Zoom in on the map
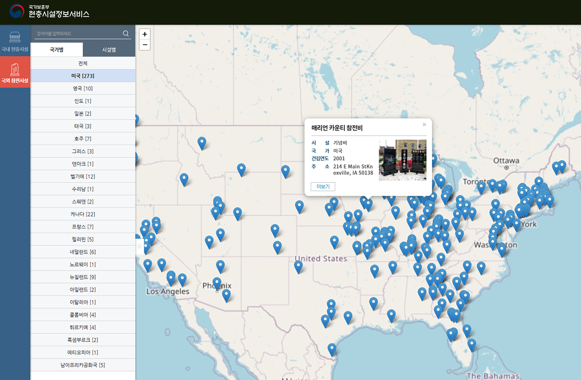Viewport: 581px width, 380px height. pos(145,34)
